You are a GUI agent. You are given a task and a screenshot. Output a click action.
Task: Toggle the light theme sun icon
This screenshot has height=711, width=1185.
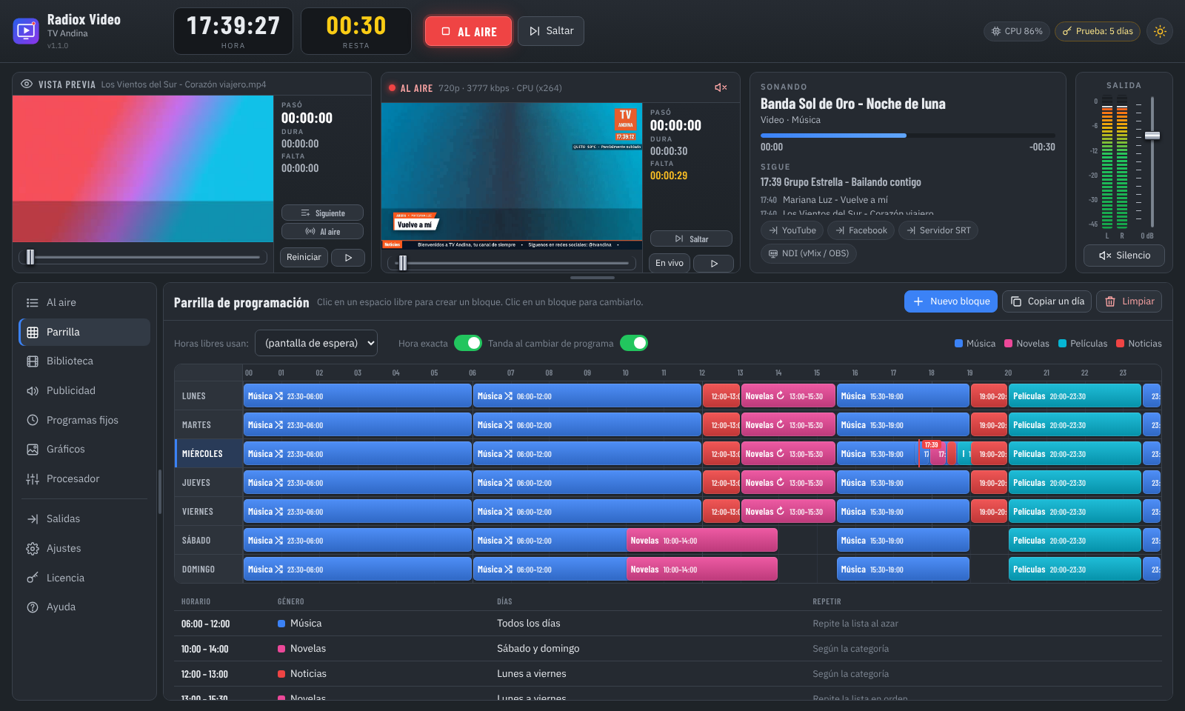[1160, 31]
